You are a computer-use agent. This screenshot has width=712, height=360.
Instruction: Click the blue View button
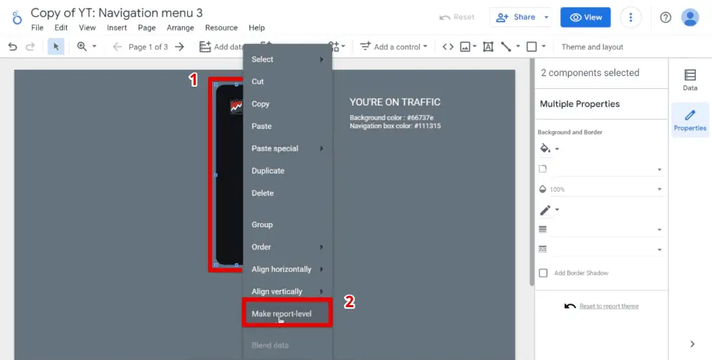[x=585, y=17]
